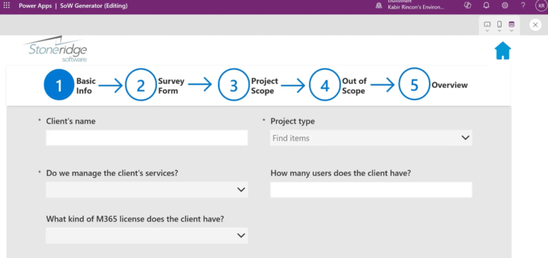Open the settings gear icon
The image size is (548, 258).
pos(504,5)
